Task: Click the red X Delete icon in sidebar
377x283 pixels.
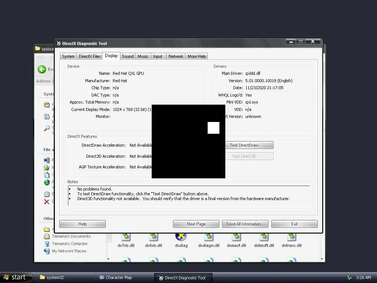Action: (47, 202)
